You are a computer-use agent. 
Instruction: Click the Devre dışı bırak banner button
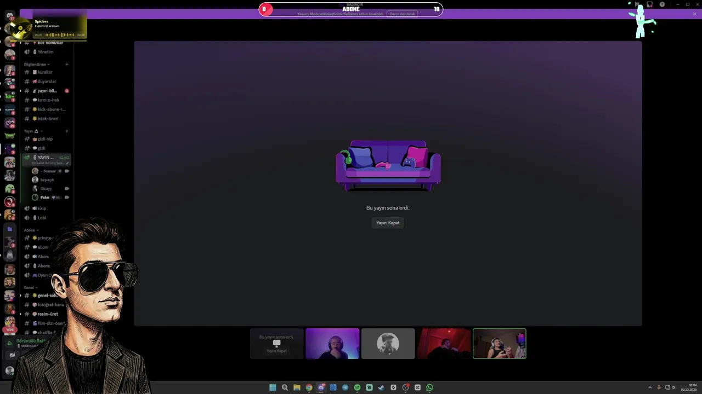(402, 14)
